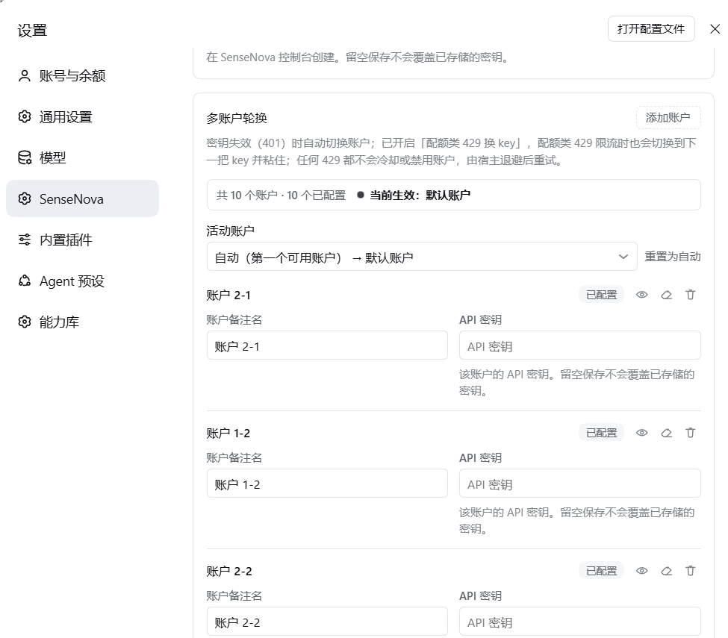Click the 活动账户 dropdown chevron
Image resolution: width=728 pixels, height=638 pixels.
pyautogui.click(x=623, y=257)
